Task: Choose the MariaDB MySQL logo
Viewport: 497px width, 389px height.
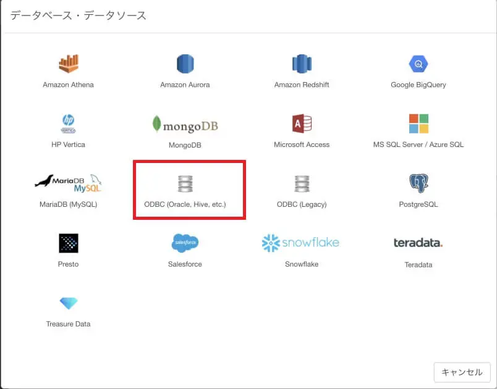Action: click(x=68, y=183)
